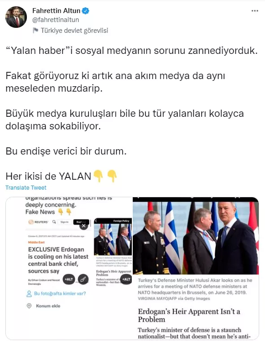The height and width of the screenshot is (341, 265).
Task: Select Konum ekle option
Action: coord(48,306)
